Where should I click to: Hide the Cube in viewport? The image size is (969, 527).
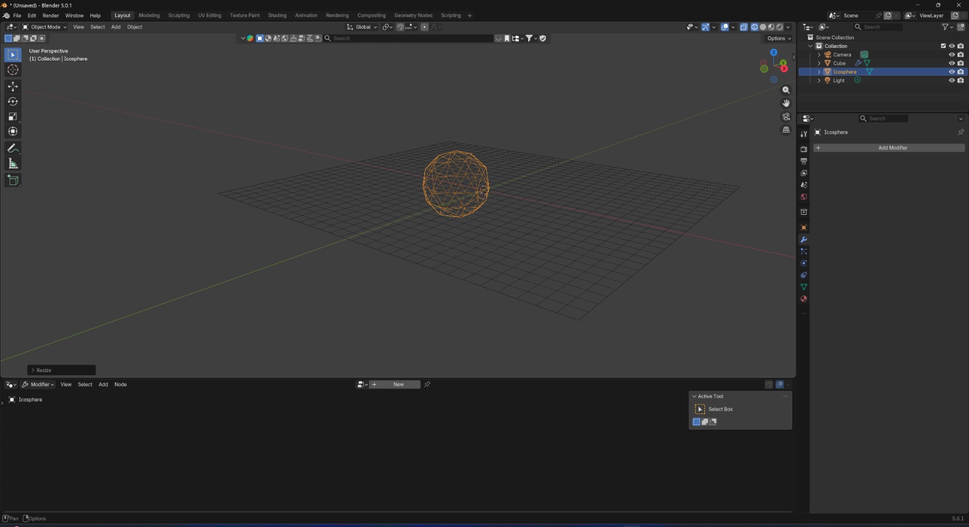pyautogui.click(x=951, y=63)
